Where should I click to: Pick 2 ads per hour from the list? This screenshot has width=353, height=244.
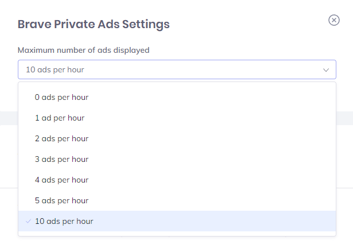(x=177, y=139)
